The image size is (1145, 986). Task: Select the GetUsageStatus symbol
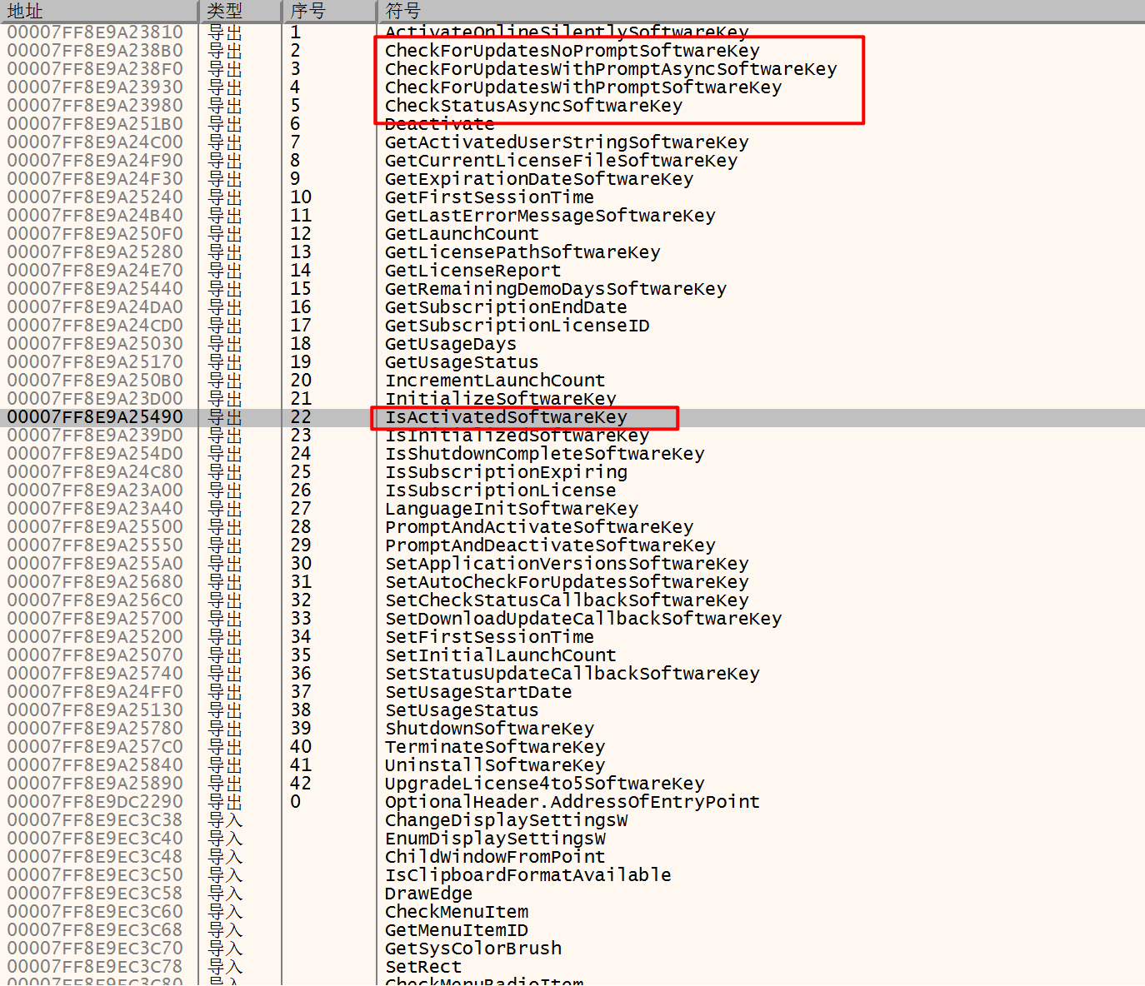(x=462, y=362)
